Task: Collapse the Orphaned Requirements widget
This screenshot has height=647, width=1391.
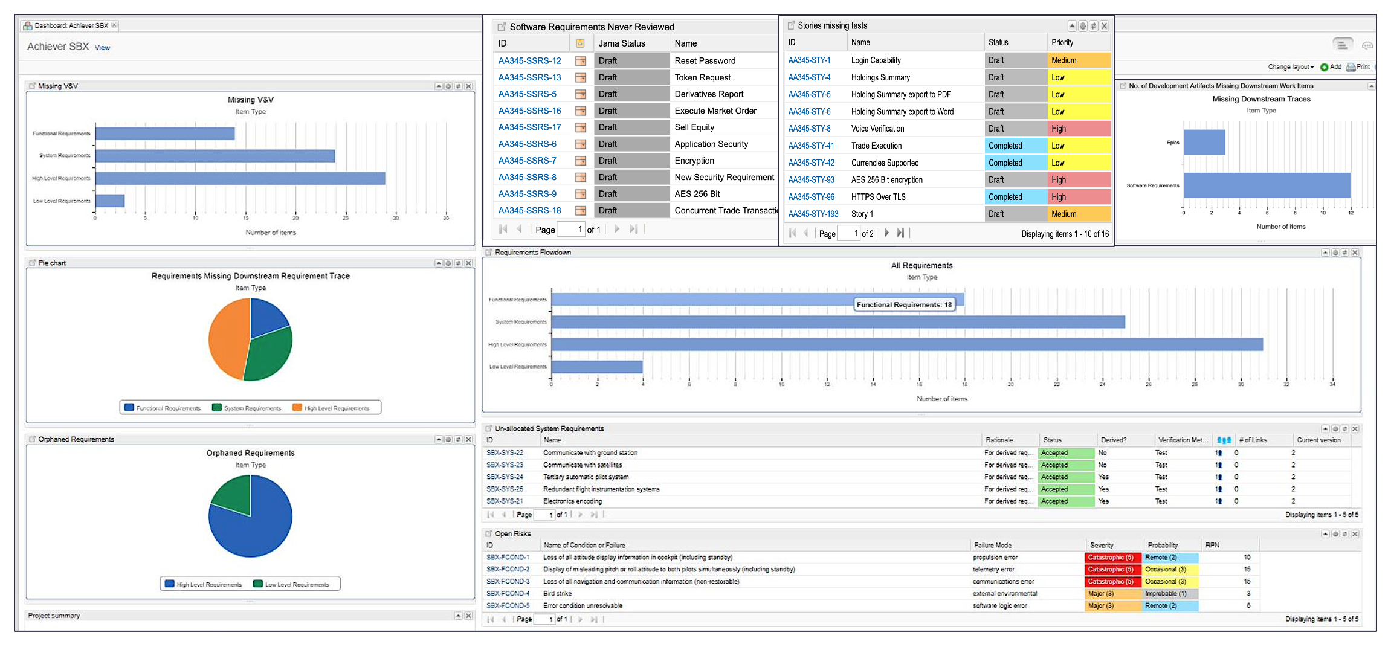Action: [x=439, y=440]
